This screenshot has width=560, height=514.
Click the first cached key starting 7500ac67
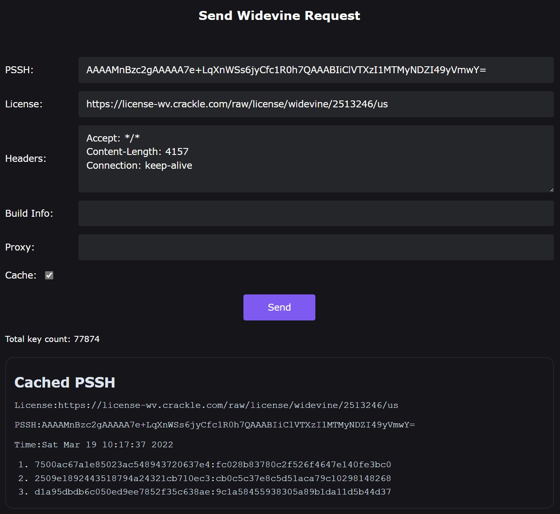click(x=213, y=464)
